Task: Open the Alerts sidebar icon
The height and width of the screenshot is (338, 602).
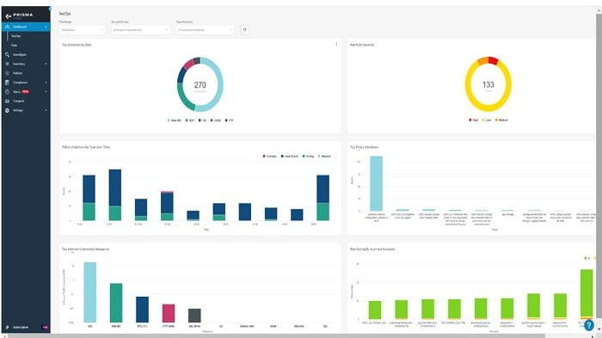Action: tap(7, 92)
